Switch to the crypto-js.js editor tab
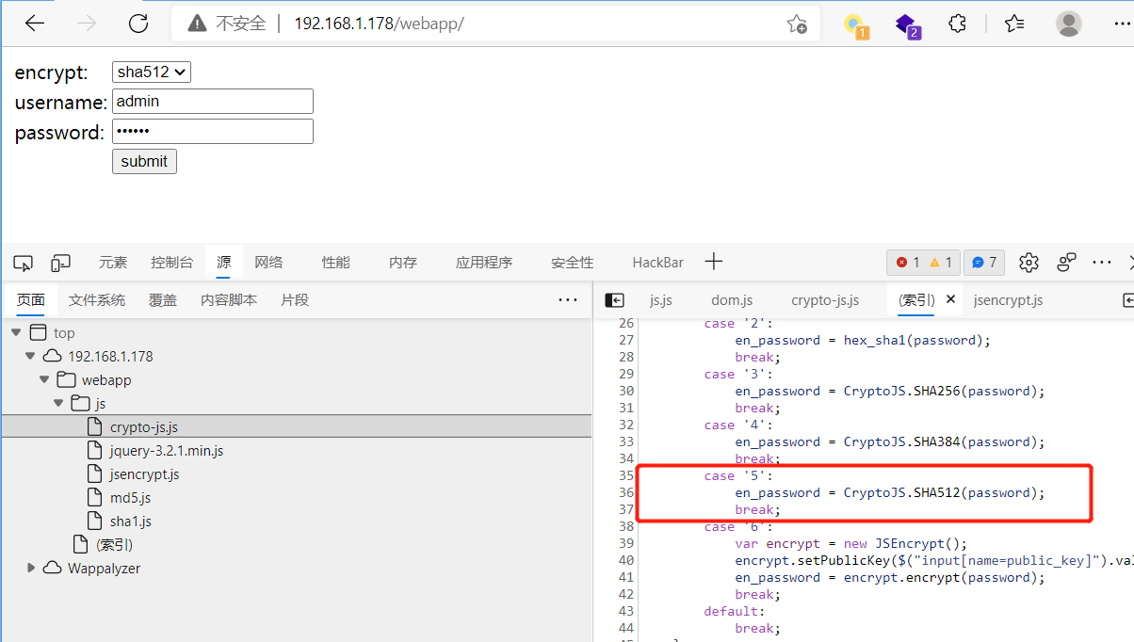The width and height of the screenshot is (1134, 642). point(825,300)
